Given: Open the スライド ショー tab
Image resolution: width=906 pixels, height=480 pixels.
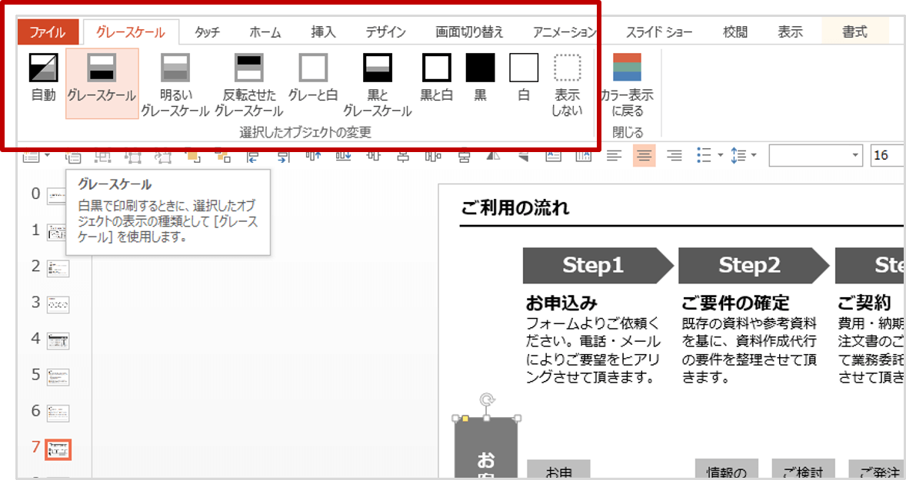Looking at the screenshot, I should click(658, 31).
